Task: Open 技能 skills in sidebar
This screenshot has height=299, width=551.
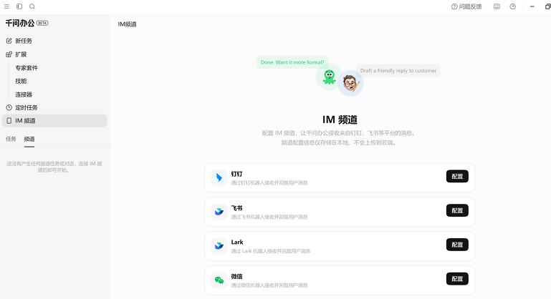Action: coord(21,81)
